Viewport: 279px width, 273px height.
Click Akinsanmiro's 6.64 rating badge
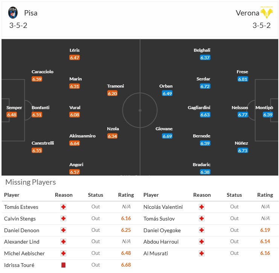(x=75, y=143)
